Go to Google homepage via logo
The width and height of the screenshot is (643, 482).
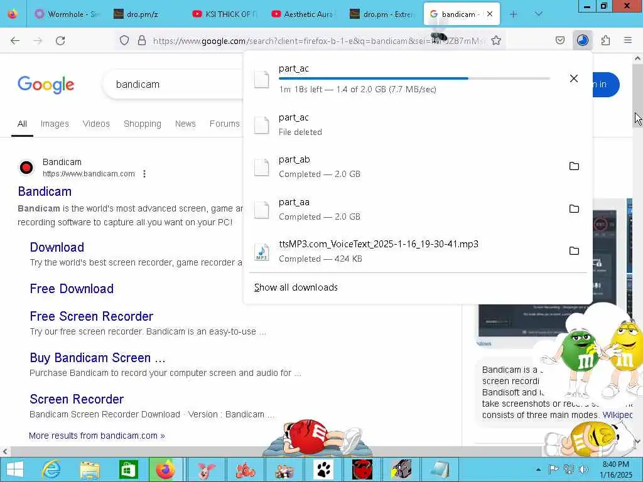tap(46, 85)
